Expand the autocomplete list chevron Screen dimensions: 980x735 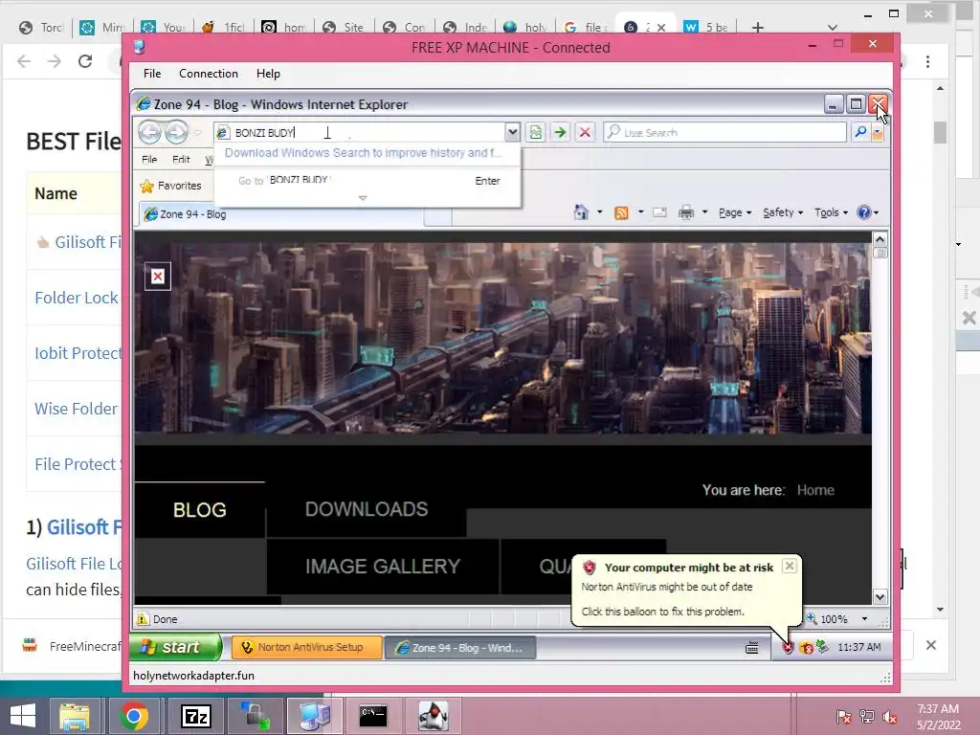363,198
